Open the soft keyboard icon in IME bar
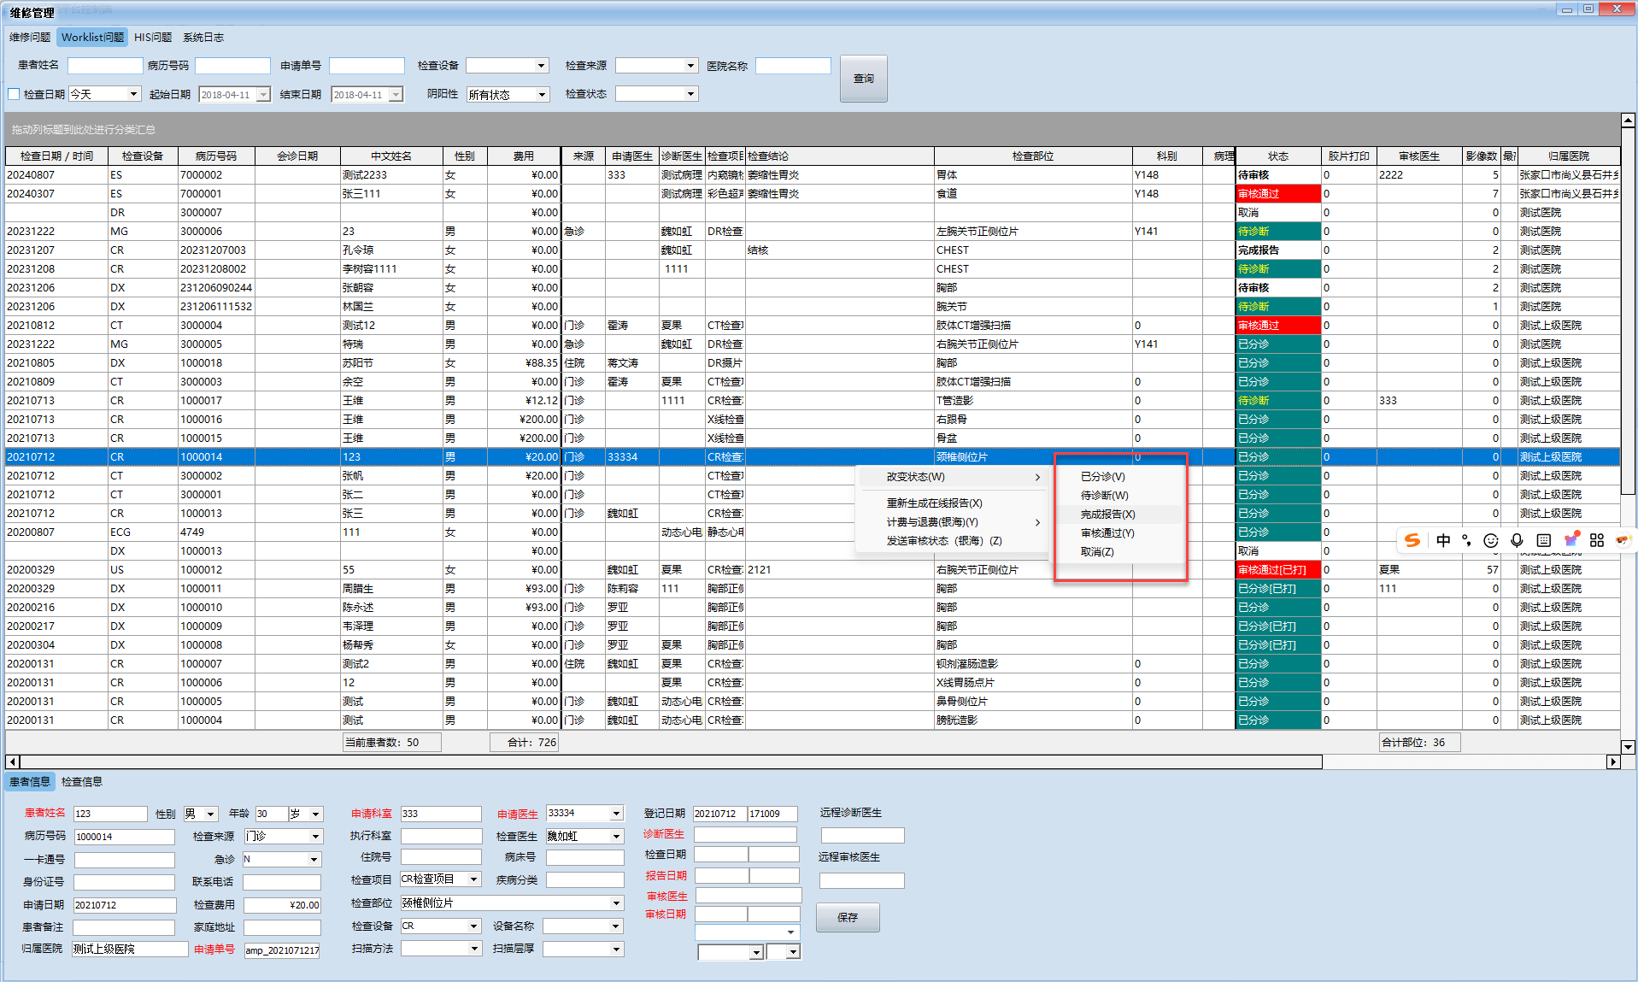1638x982 pixels. (x=1543, y=540)
